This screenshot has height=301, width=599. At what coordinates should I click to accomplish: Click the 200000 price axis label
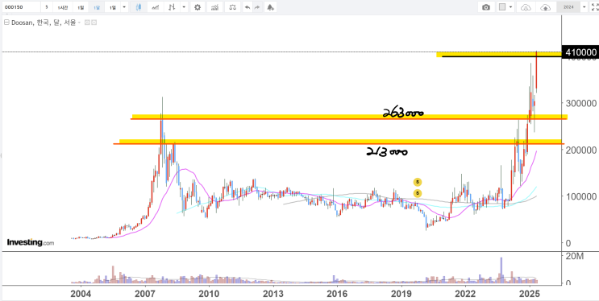tap(581, 150)
